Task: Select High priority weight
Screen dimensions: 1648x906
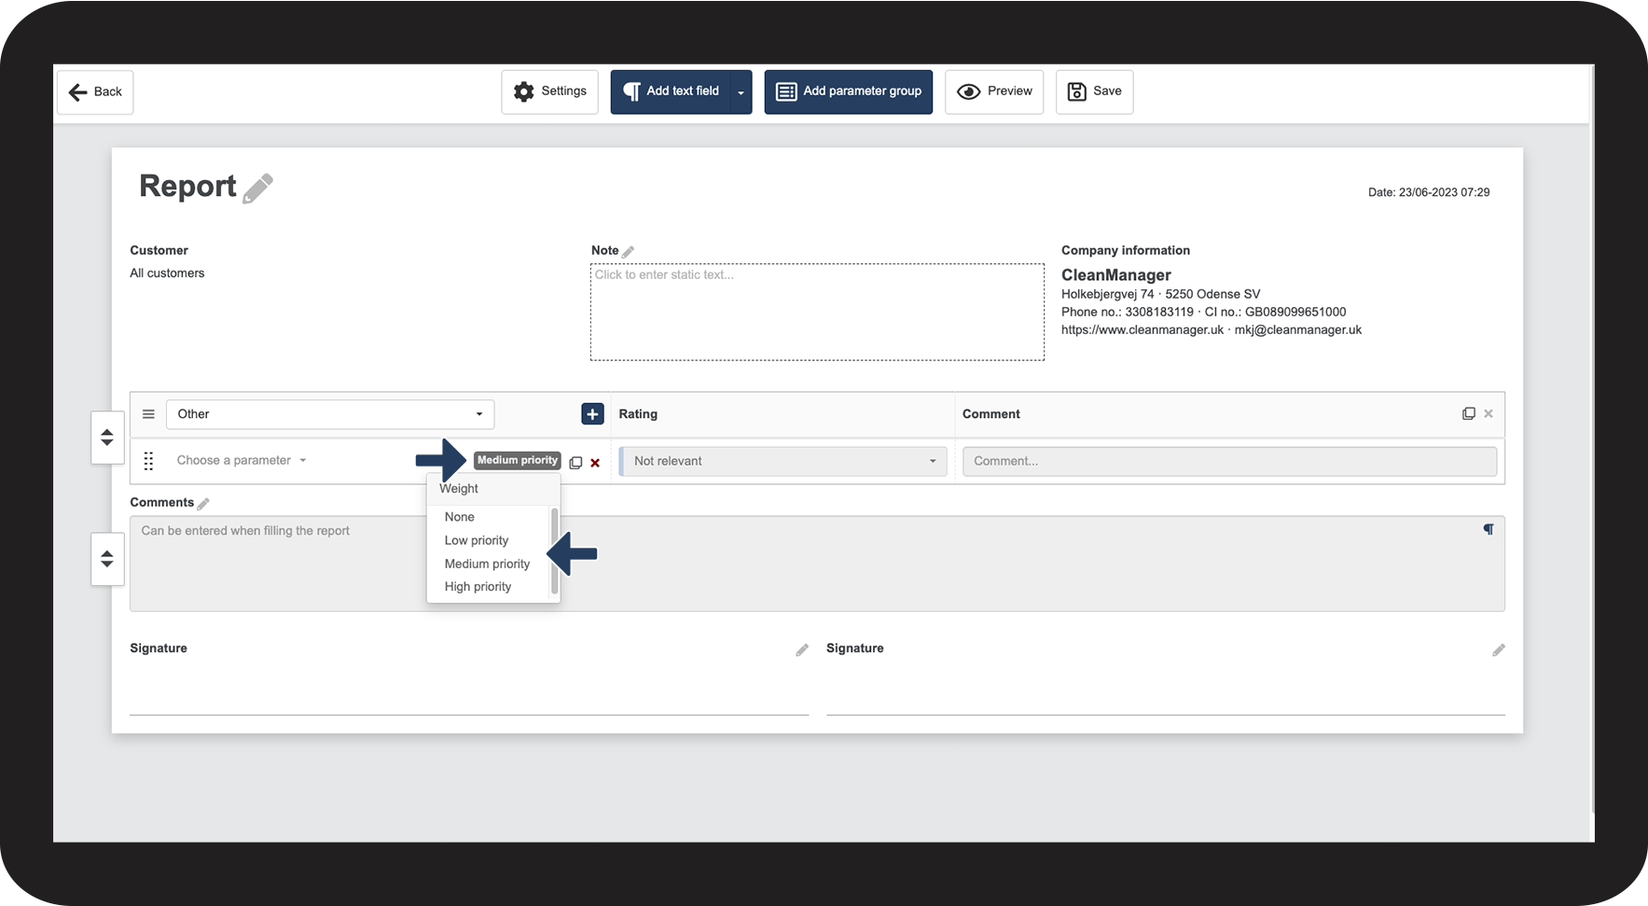Action: coord(478,587)
